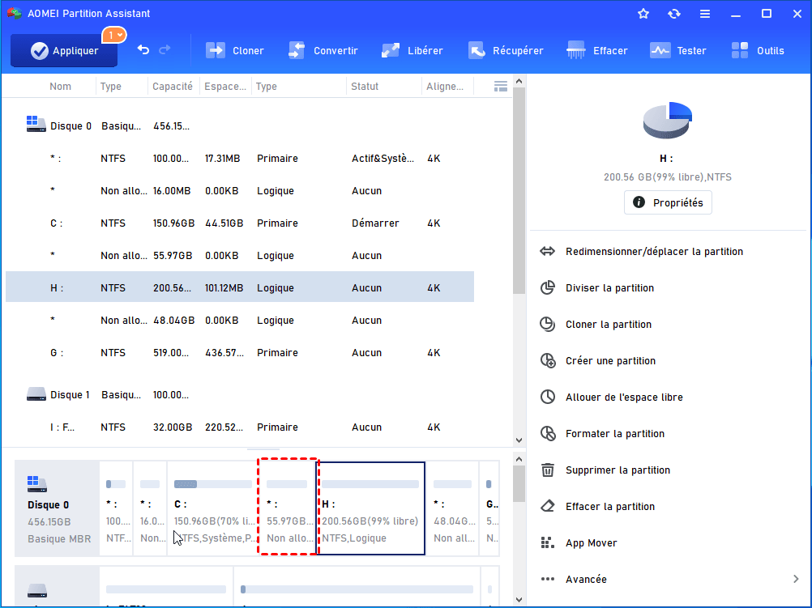Select the Libérer toolbar icon

click(x=391, y=50)
